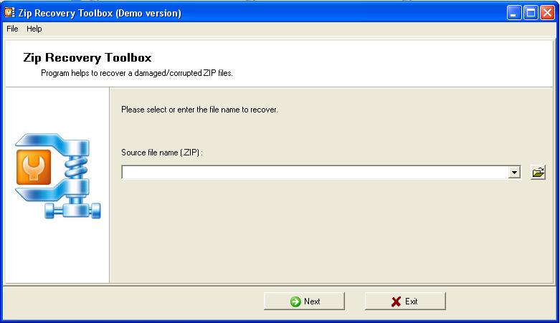
Task: Open the folder browse icon beside source field
Action: coord(538,173)
